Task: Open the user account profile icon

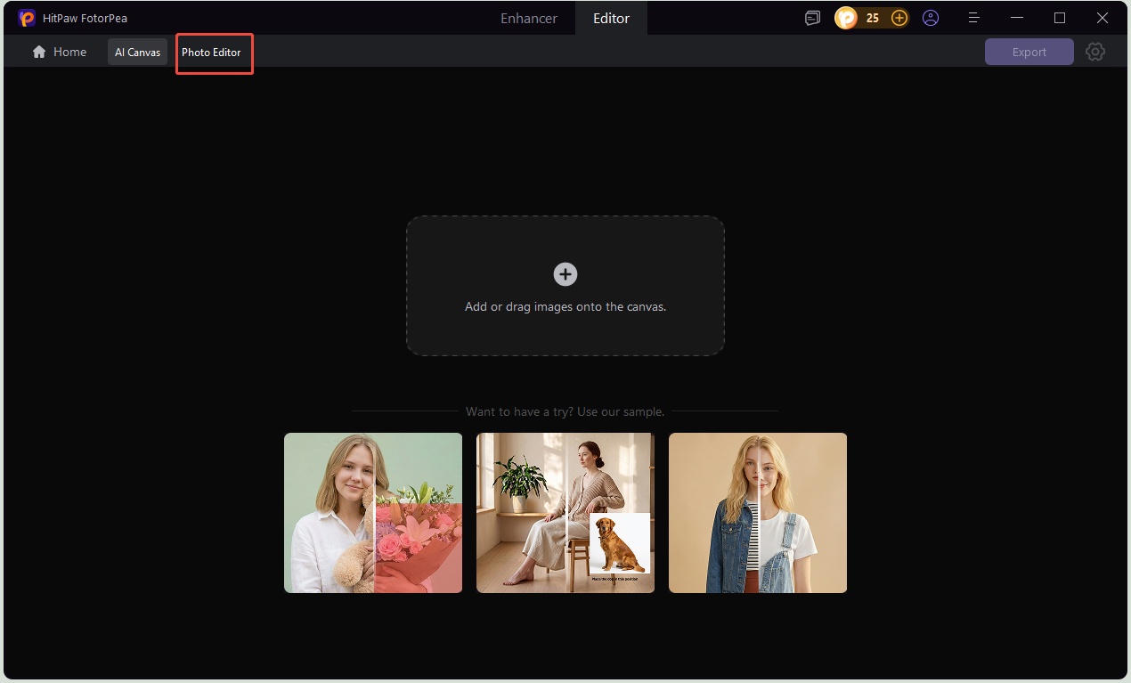Action: click(931, 18)
